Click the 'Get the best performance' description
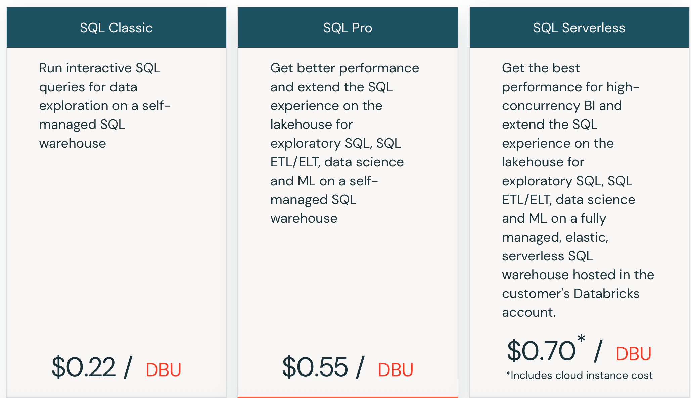Image resolution: width=691 pixels, height=398 pixels. (x=578, y=190)
